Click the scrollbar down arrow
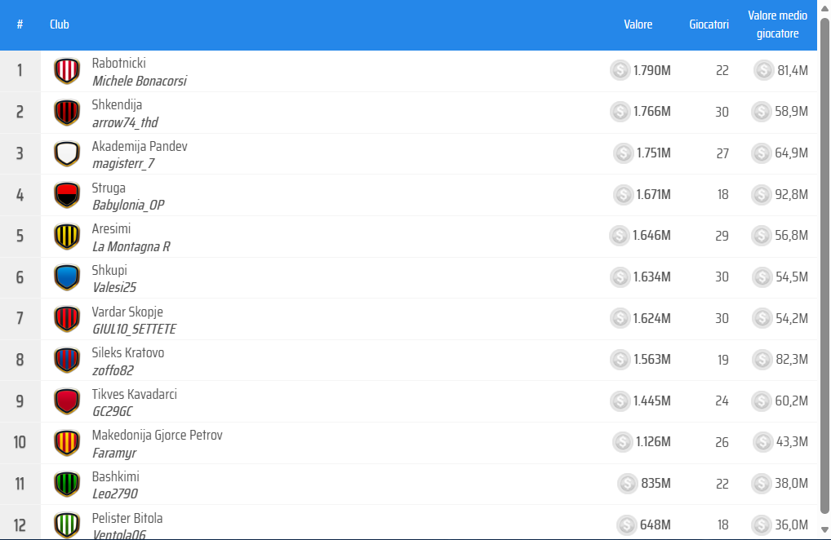 [824, 530]
